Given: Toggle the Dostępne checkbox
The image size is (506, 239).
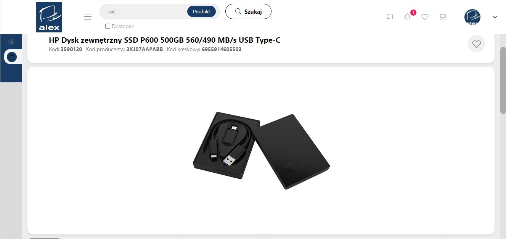Looking at the screenshot, I should [108, 26].
